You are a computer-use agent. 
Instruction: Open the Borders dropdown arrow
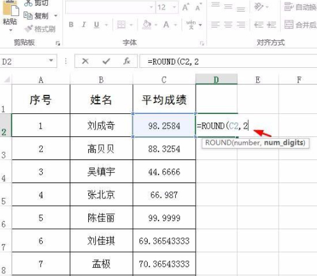(131, 25)
